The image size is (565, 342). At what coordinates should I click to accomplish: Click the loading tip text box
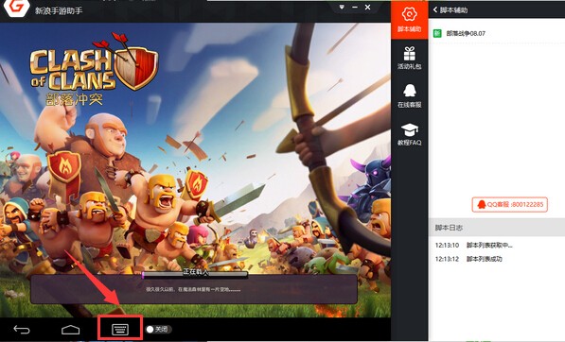click(x=194, y=289)
